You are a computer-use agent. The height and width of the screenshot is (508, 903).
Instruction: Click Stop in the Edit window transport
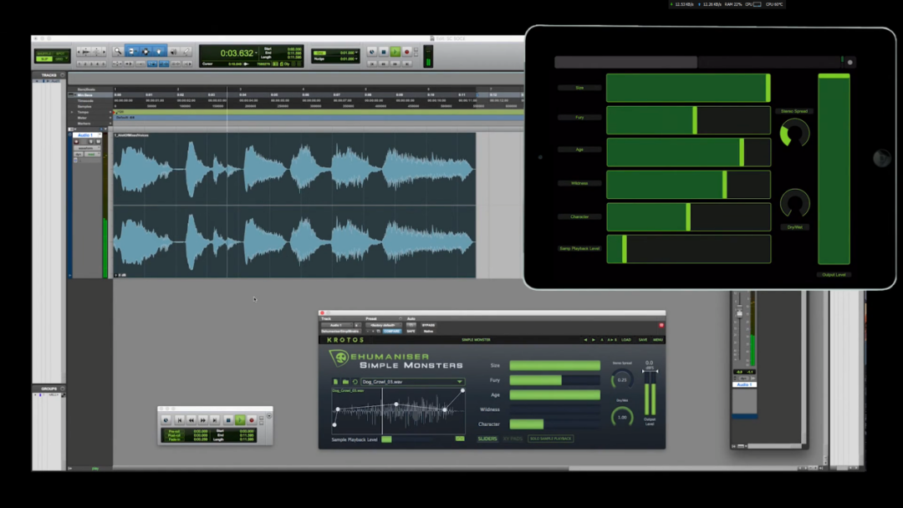384,52
